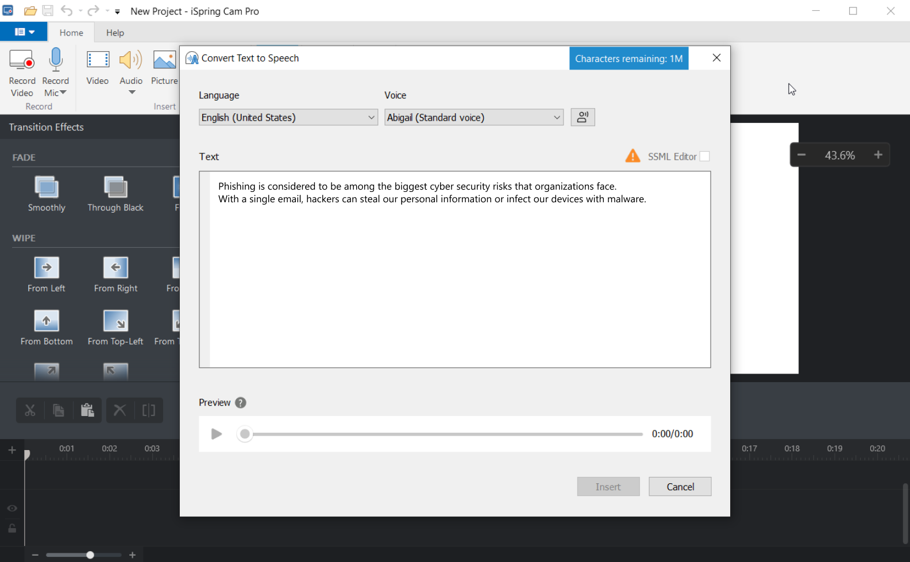Open the Voice dropdown list

click(474, 117)
